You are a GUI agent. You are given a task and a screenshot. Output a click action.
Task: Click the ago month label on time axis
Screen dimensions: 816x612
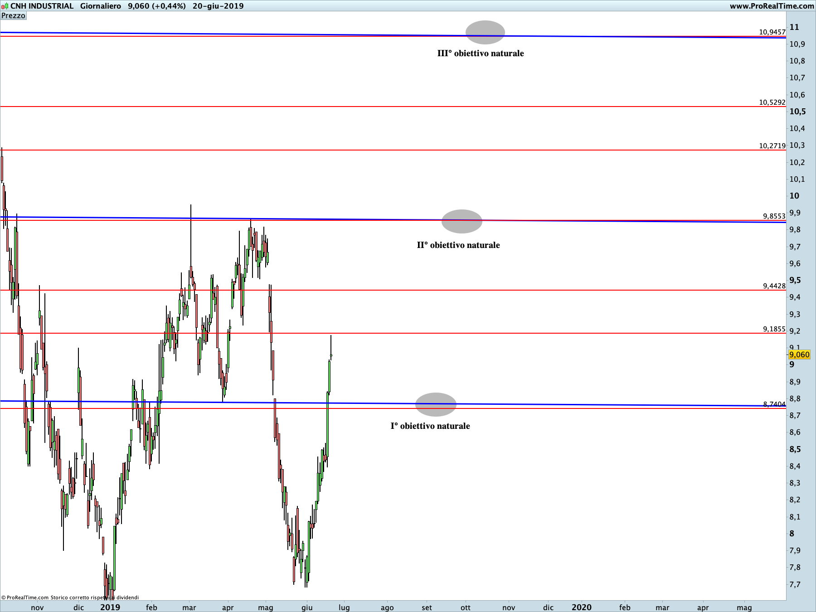(387, 607)
